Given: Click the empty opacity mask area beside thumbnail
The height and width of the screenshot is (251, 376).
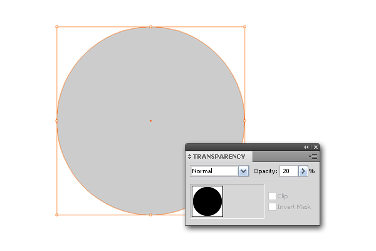Looking at the screenshot, I should pyautogui.click(x=243, y=201).
